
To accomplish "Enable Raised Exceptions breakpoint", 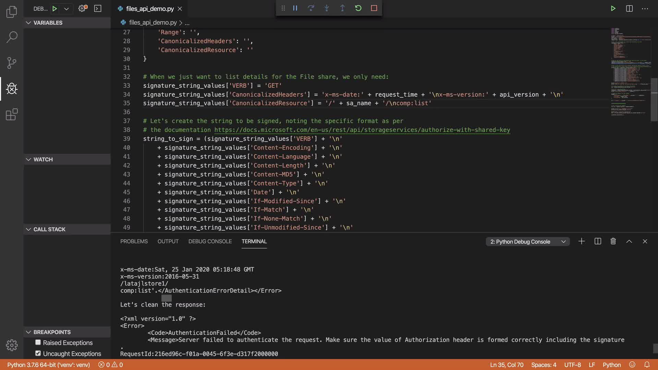I will coord(38,343).
